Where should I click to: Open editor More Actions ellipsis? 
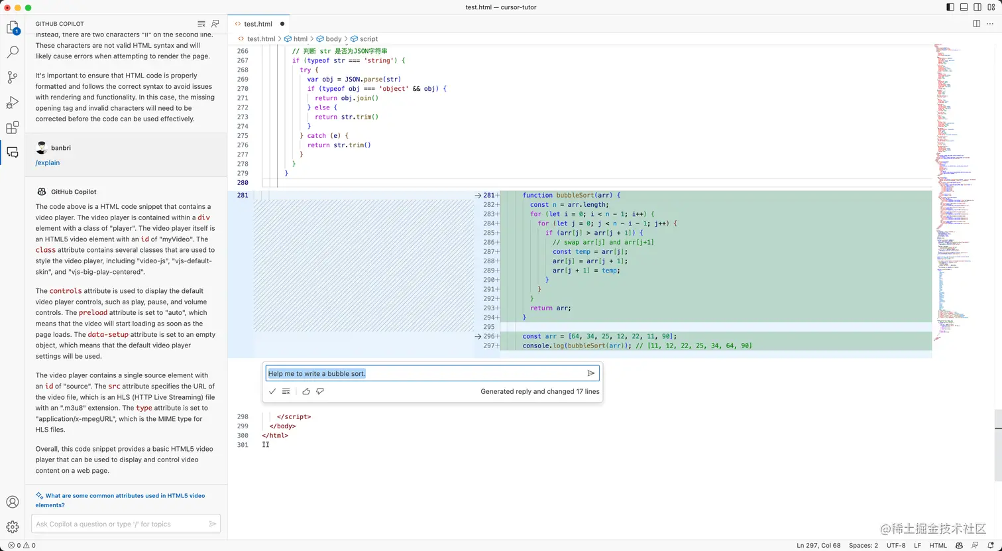click(990, 24)
